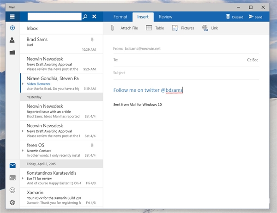277x213 pixels.
Task: Switch to the Review tab
Action: tap(165, 17)
